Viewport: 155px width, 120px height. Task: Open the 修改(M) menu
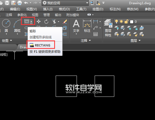pos(132,9)
